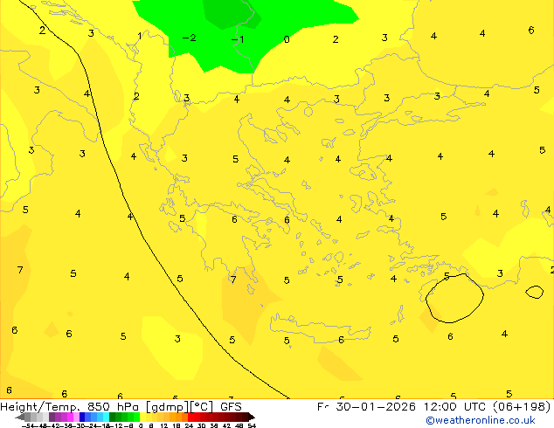Click the 12:00 UTC time text
The image size is (554, 428).
click(456, 407)
